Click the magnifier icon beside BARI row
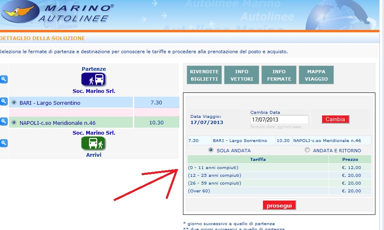This screenshot has height=230, width=384. coord(4,101)
